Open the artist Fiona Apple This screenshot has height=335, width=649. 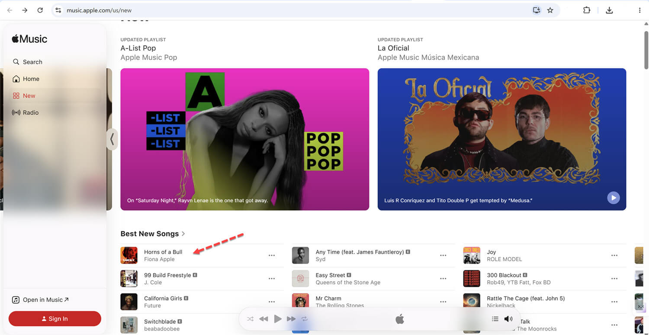click(159, 259)
